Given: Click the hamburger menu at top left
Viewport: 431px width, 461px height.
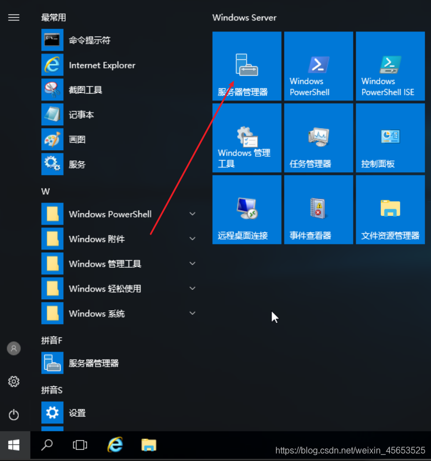Looking at the screenshot, I should coord(14,18).
